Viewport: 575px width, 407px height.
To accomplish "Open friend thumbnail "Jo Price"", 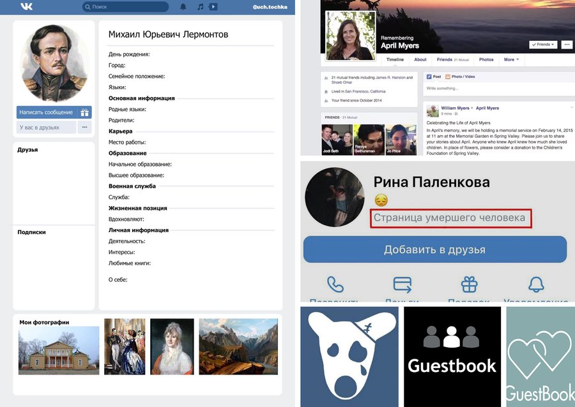I will (401, 140).
